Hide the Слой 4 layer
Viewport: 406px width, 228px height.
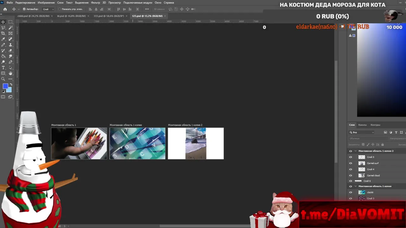click(350, 169)
